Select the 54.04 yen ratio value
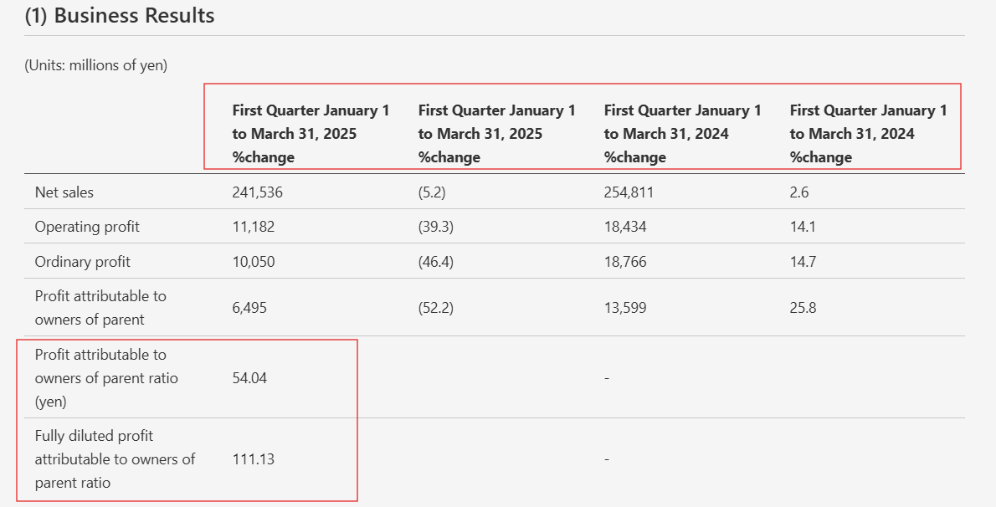The height and width of the screenshot is (507, 996). point(249,378)
